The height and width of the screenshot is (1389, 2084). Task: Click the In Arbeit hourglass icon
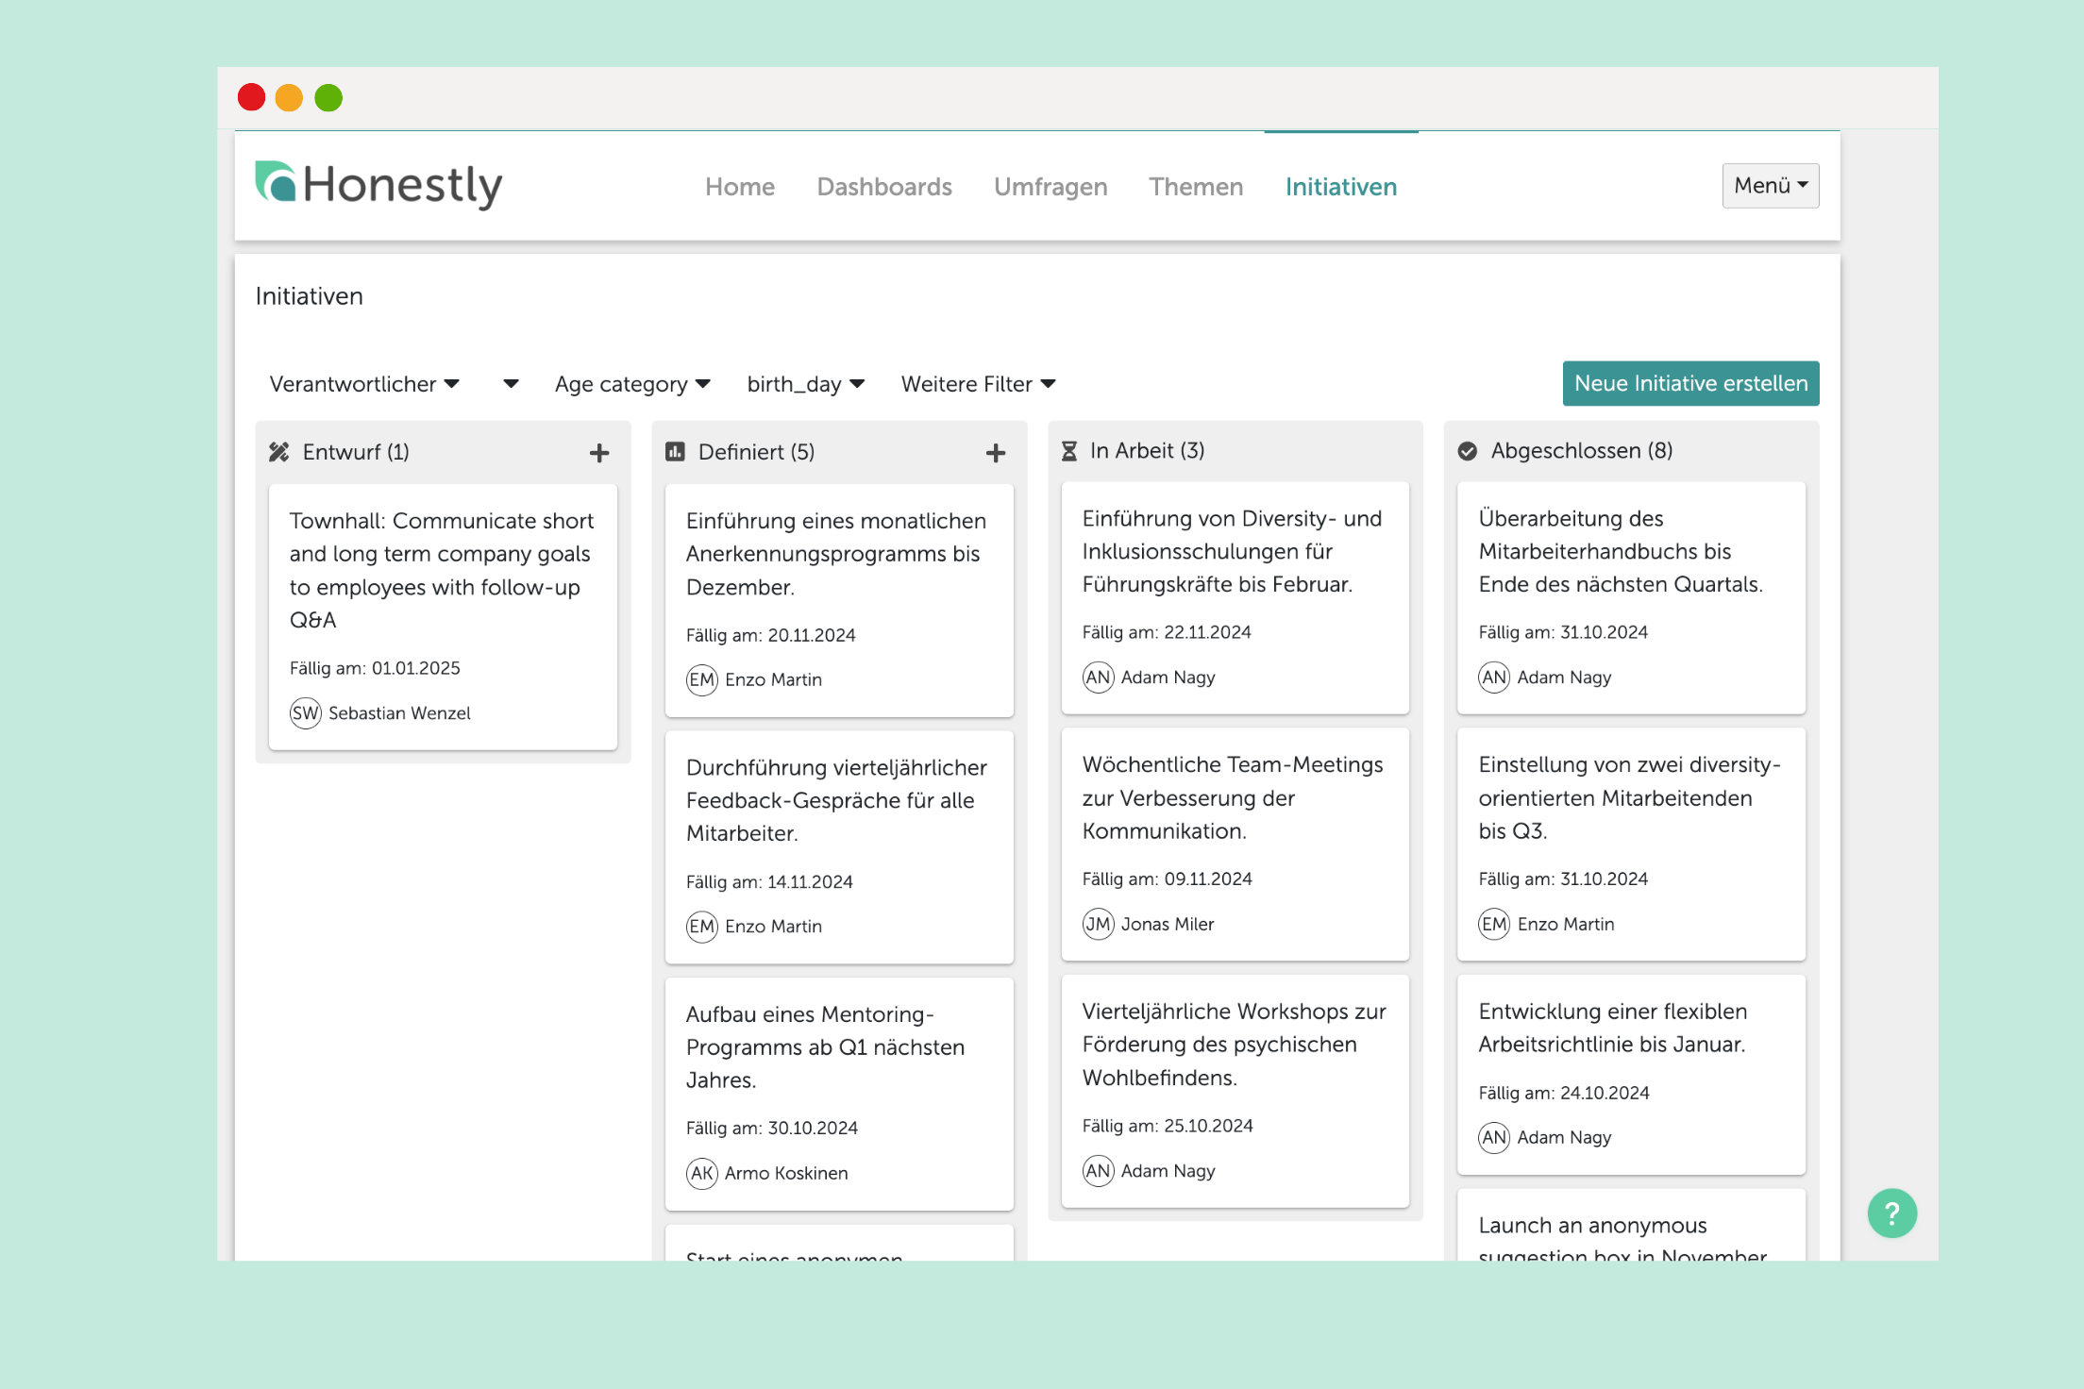(1068, 451)
